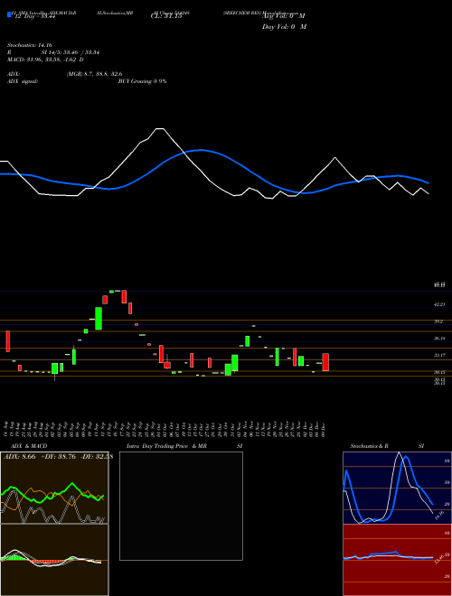Select the "12 Day = 33.44" label
The image size is (452, 596).
point(34,17)
